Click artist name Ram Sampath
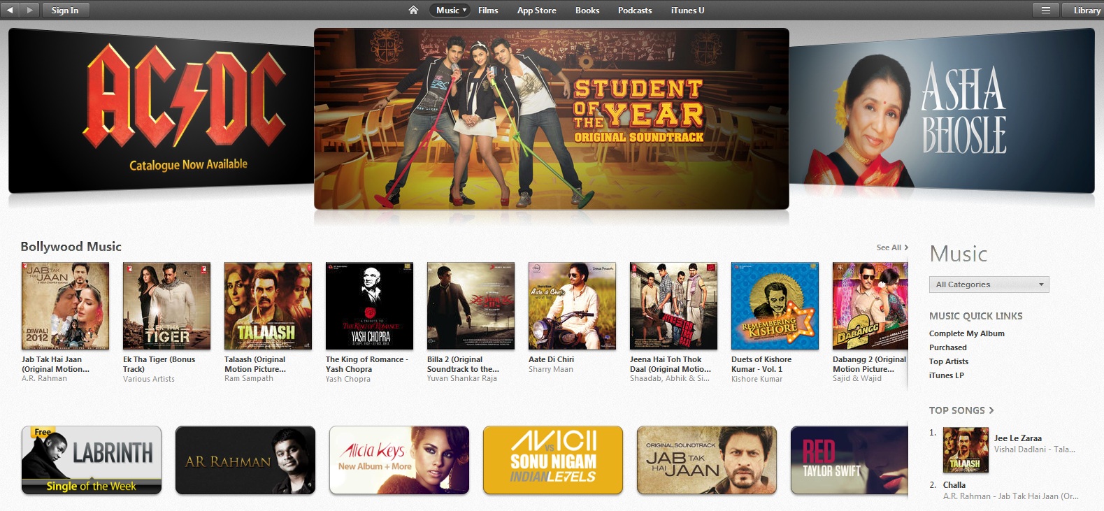 point(249,378)
